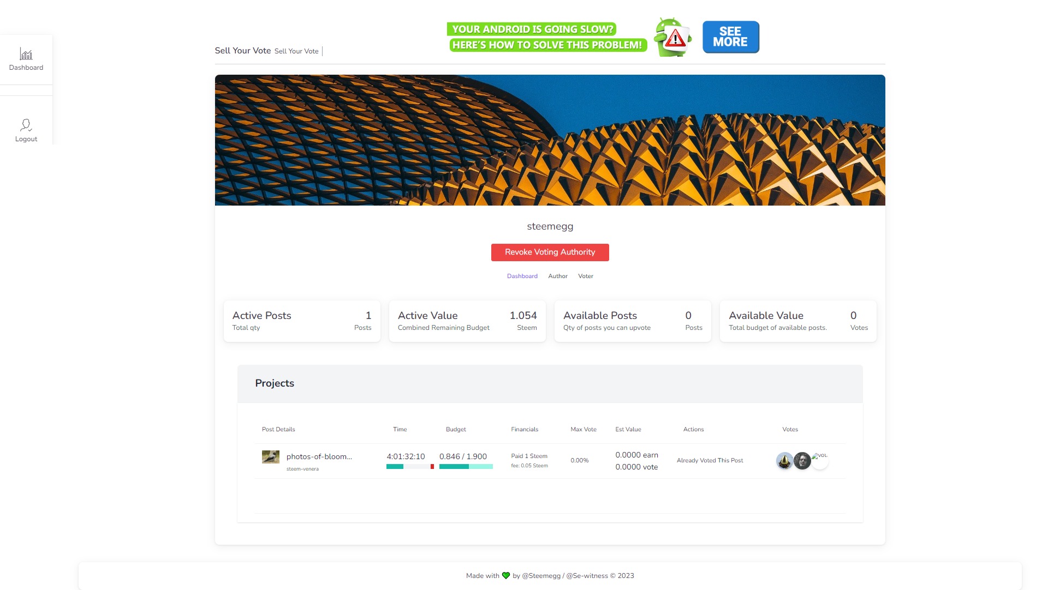This screenshot has height=590, width=1048.
Task: Click the budget progress bar
Action: (x=466, y=467)
